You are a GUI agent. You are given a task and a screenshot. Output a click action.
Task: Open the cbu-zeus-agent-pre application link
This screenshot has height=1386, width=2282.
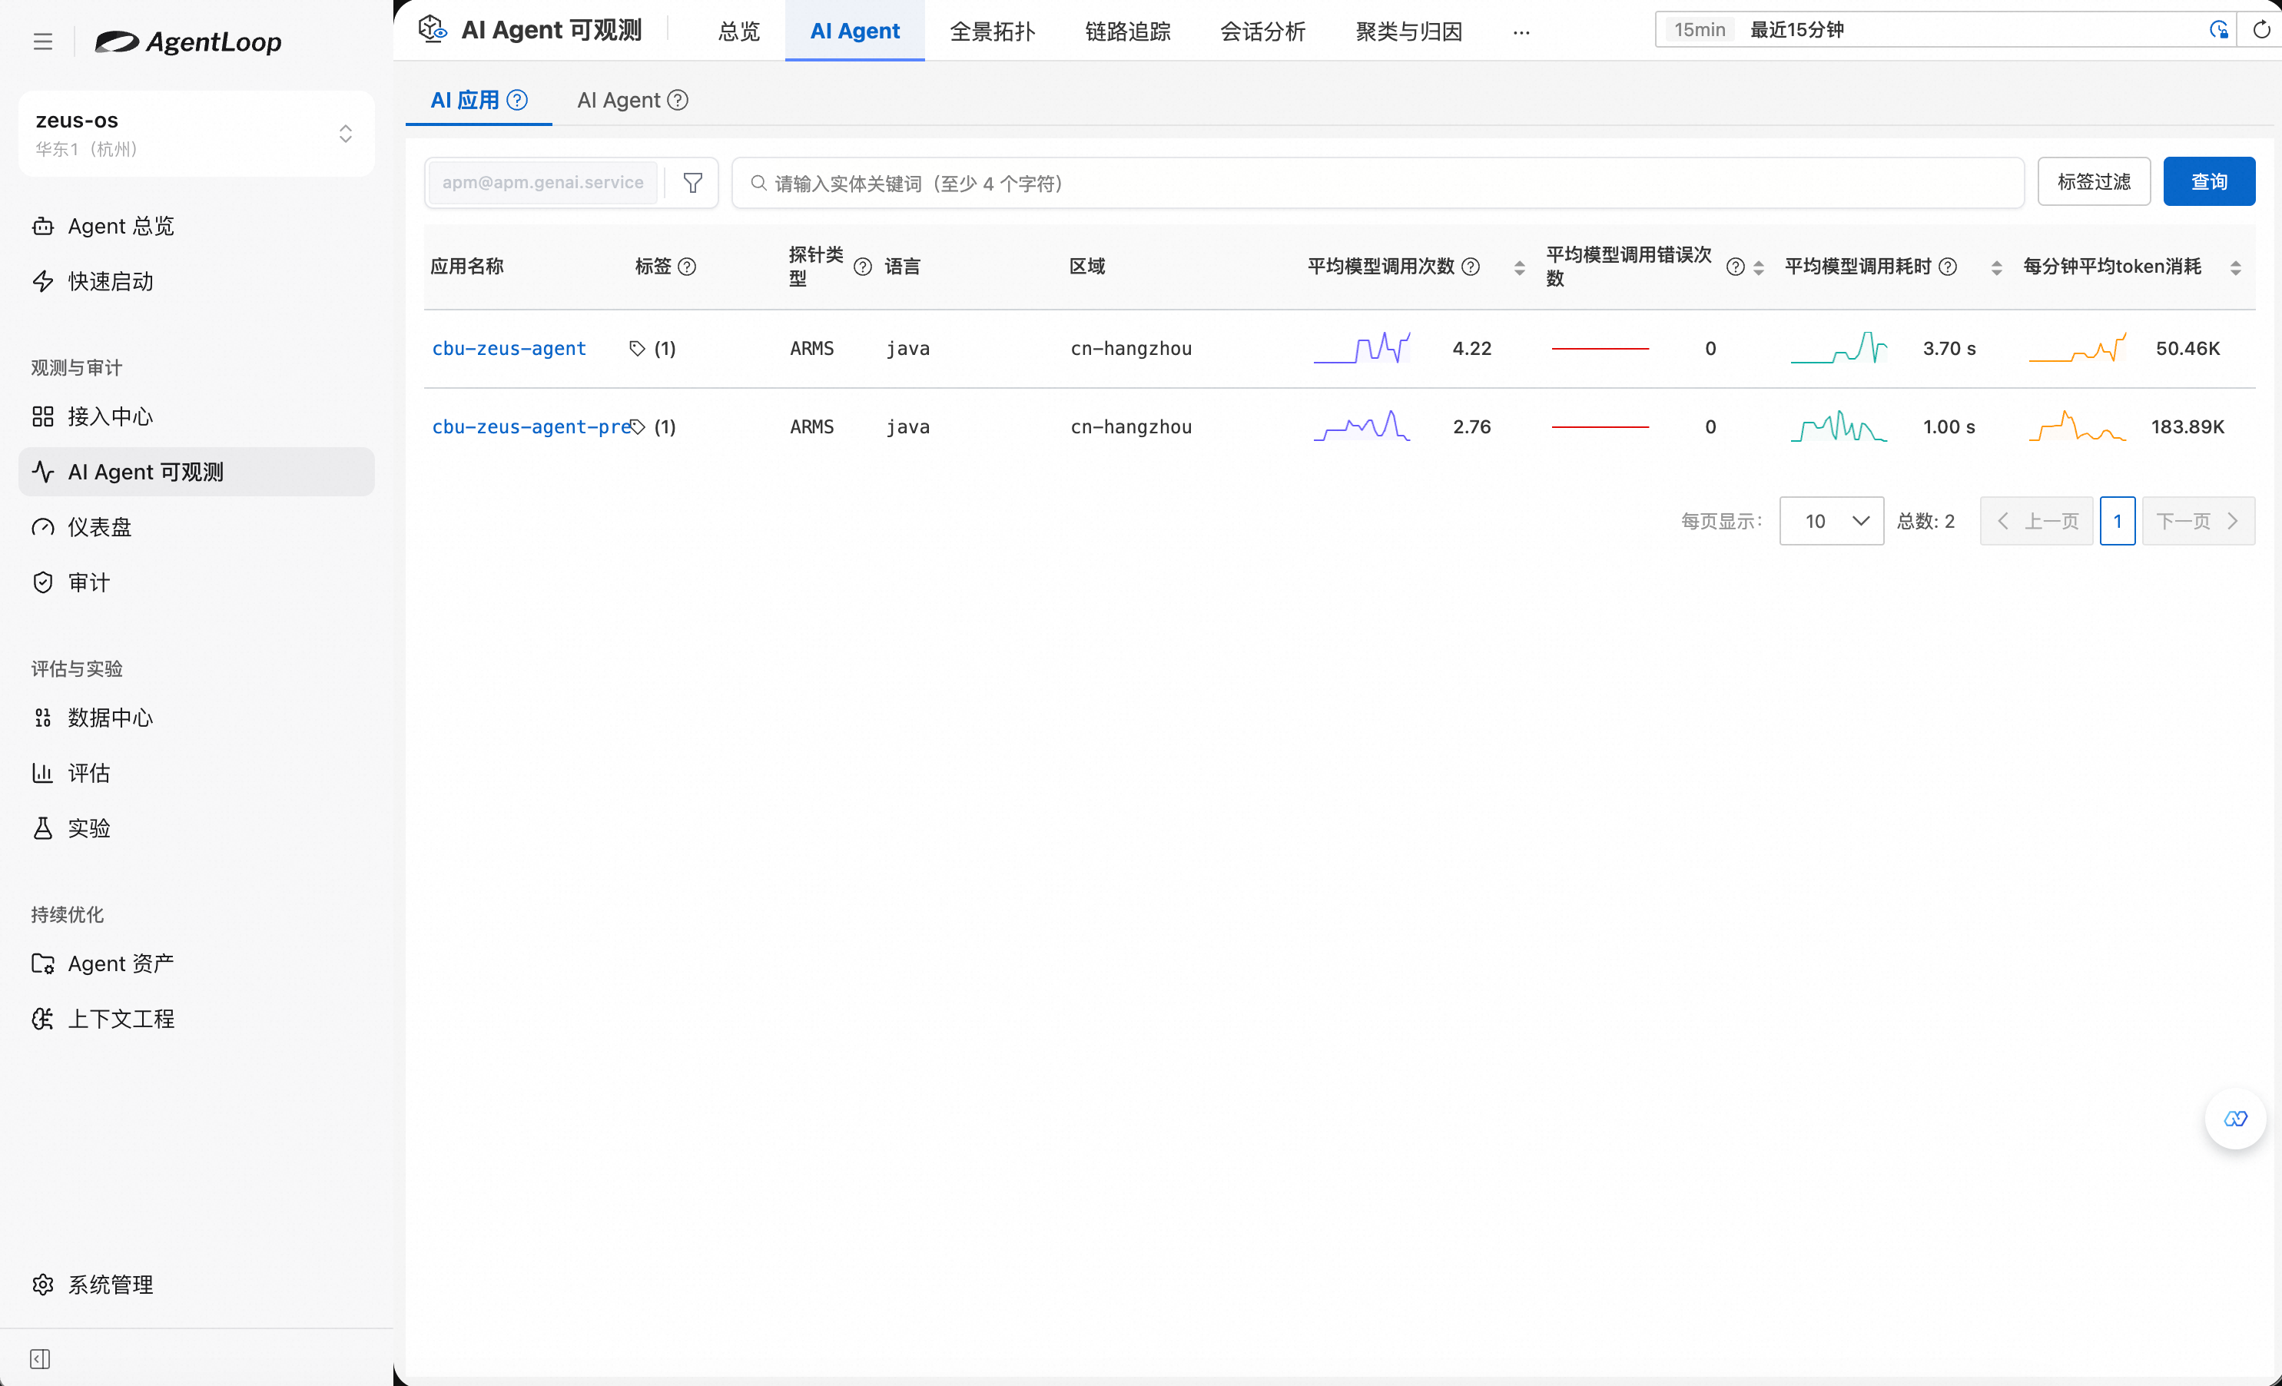(x=531, y=427)
